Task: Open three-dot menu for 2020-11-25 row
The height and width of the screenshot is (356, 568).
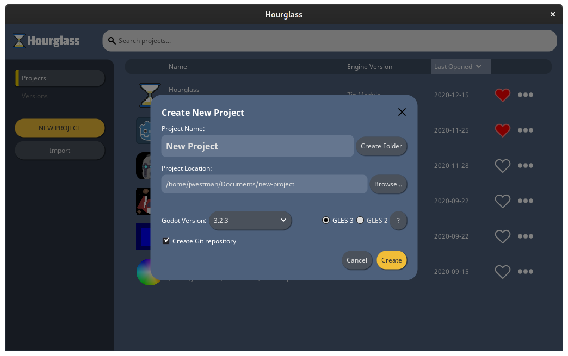Action: (525, 130)
